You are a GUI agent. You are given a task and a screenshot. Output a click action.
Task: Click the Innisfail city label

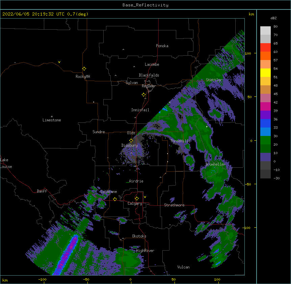[140, 110]
